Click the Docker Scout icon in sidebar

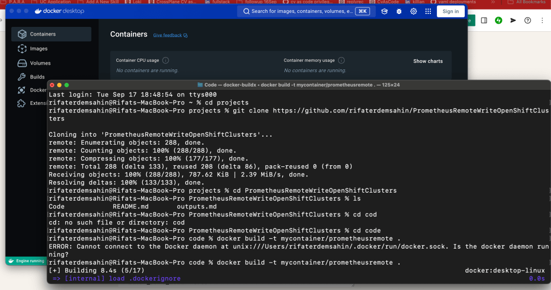pos(22,90)
